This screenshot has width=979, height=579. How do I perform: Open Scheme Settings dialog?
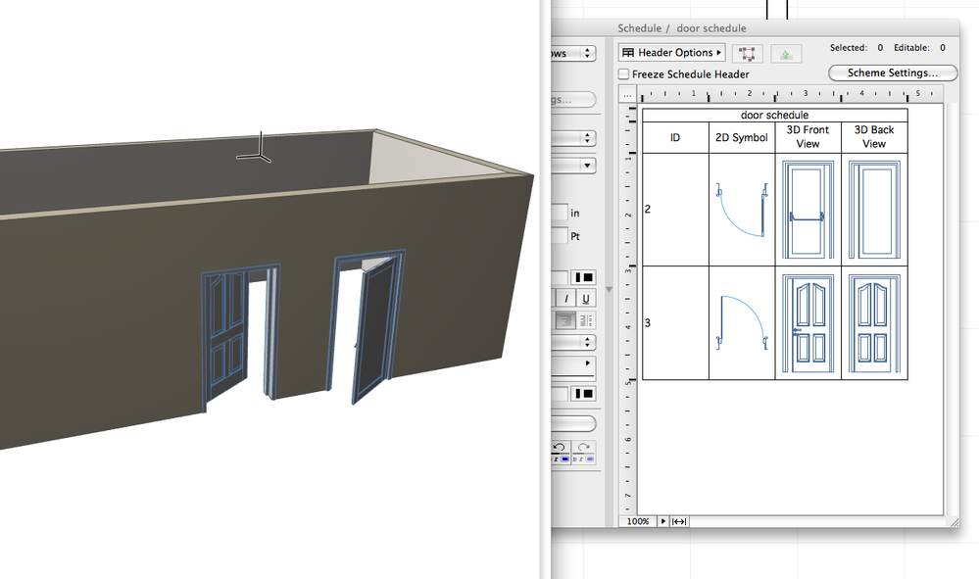click(893, 72)
